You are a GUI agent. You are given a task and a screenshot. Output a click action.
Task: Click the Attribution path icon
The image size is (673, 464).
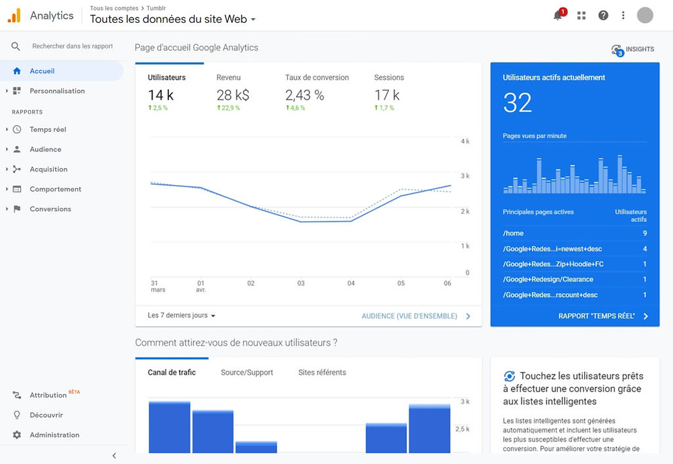click(x=17, y=395)
